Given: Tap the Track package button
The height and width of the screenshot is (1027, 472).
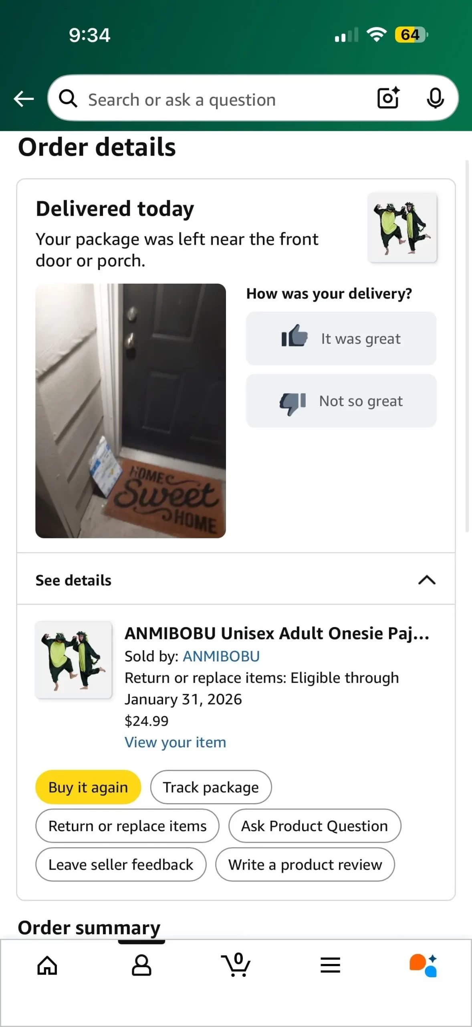Looking at the screenshot, I should [x=211, y=787].
